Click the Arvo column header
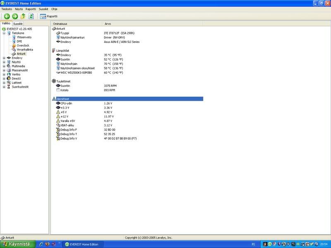The image size is (331, 248). click(x=108, y=24)
